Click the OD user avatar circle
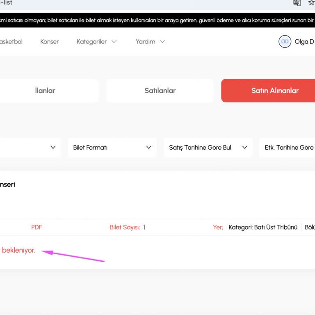Image resolution: width=315 pixels, height=315 pixels. point(285,41)
